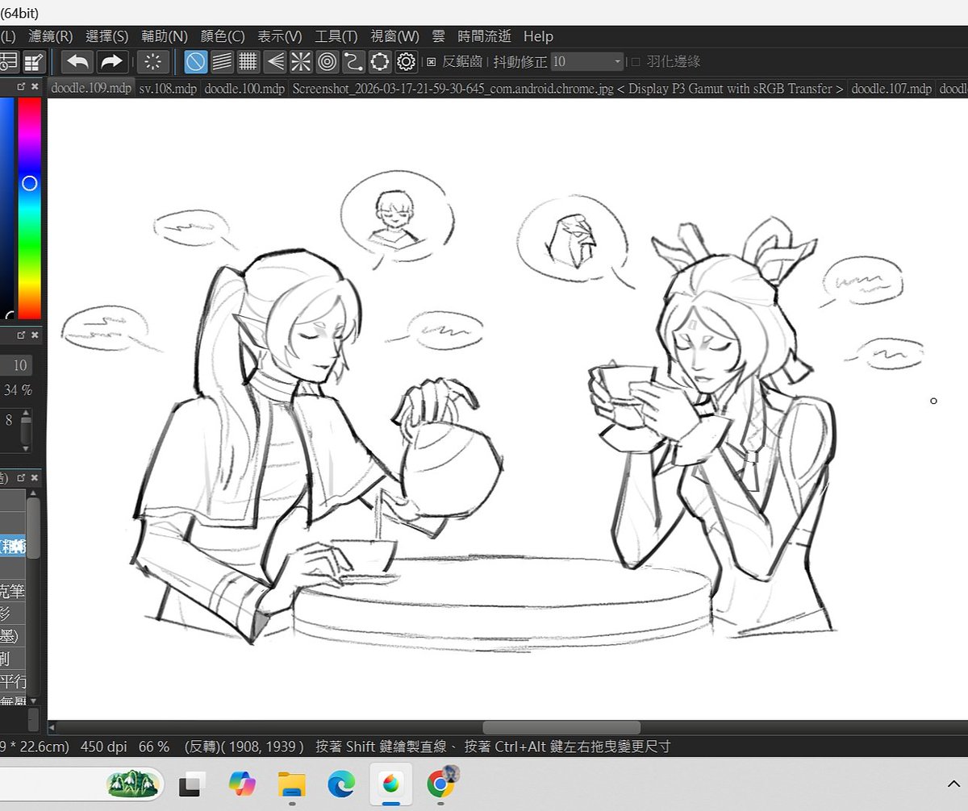Open the 濾鏡(R) menu
Viewport: 968px width, 811px height.
click(x=50, y=36)
